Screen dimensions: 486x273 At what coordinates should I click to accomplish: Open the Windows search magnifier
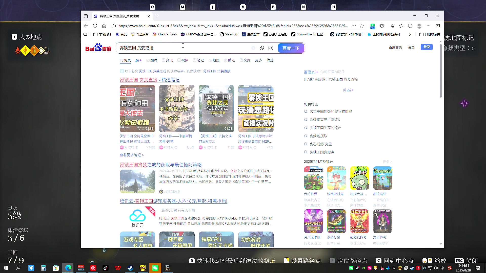click(18, 268)
